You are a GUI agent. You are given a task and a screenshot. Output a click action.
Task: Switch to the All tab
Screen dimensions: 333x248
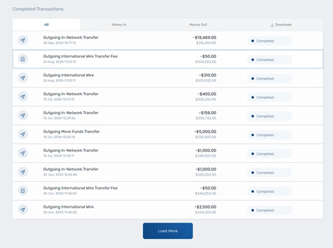pyautogui.click(x=46, y=25)
